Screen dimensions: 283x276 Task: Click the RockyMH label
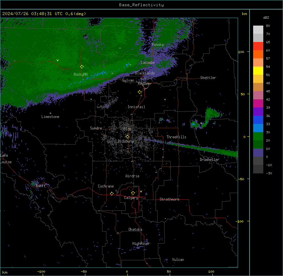pyautogui.click(x=80, y=74)
